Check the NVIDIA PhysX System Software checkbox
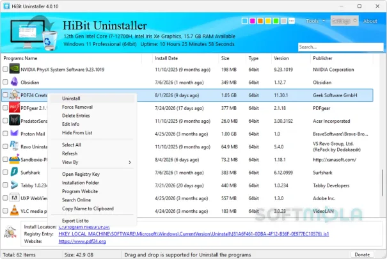The image size is (387, 259). pyautogui.click(x=5, y=69)
